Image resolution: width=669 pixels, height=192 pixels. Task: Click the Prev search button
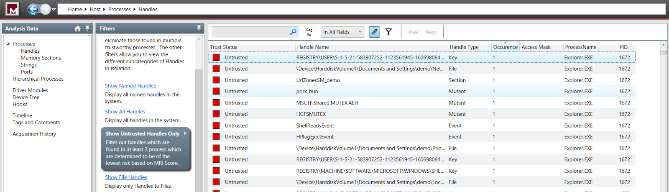pyautogui.click(x=413, y=32)
